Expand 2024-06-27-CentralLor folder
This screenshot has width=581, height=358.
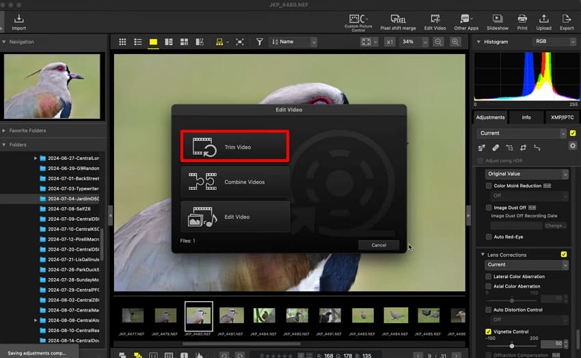point(36,158)
